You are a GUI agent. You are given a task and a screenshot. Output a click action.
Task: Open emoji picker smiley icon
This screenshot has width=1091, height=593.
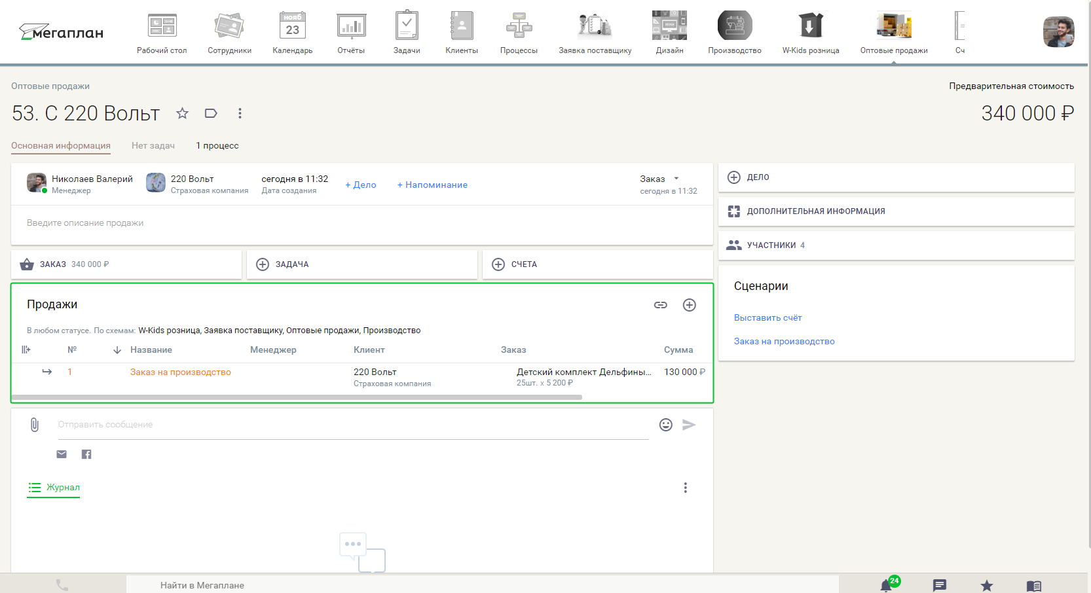[666, 425]
